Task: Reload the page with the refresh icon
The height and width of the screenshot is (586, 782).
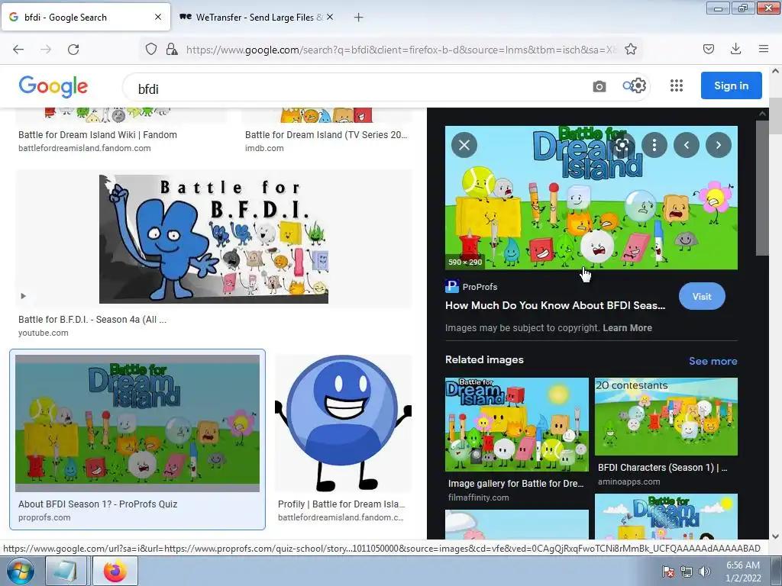Action: 73,50
